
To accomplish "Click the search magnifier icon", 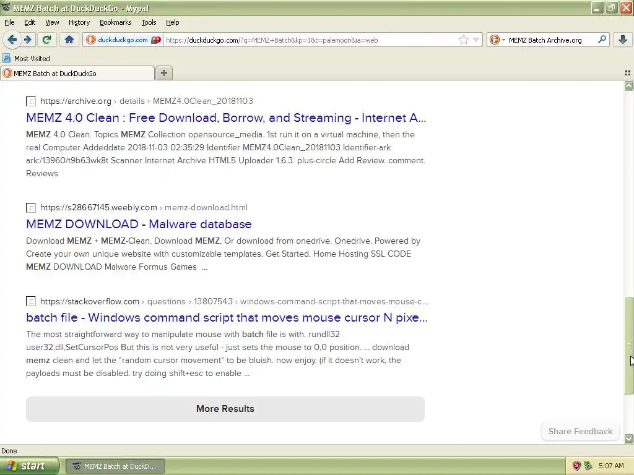I will pos(602,40).
